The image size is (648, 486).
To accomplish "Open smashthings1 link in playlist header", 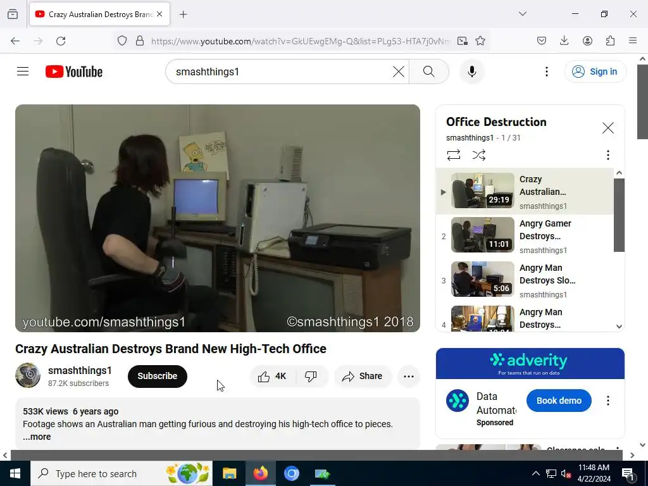I will pos(470,137).
